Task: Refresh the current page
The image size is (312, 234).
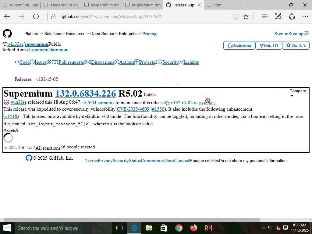Action: tap(36, 16)
